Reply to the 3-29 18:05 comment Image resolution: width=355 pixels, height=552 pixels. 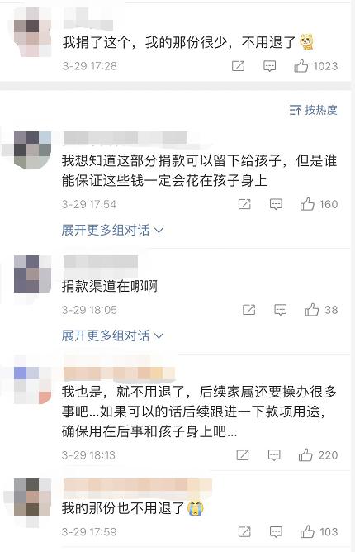pyautogui.click(x=281, y=310)
